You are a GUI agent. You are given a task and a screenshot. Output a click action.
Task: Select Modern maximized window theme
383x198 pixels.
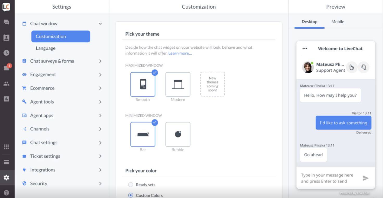coord(178,84)
